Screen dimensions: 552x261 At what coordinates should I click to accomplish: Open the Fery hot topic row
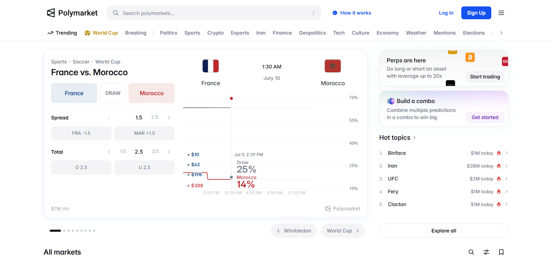pyautogui.click(x=443, y=191)
